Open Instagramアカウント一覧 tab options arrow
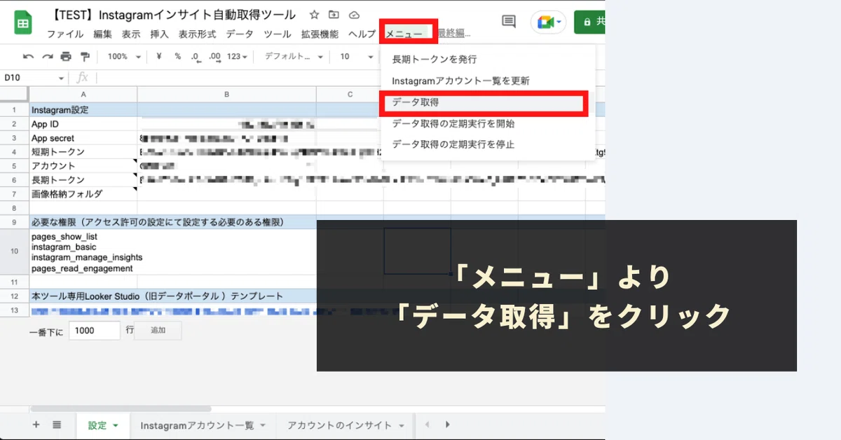The height and width of the screenshot is (440, 841). coord(263,425)
